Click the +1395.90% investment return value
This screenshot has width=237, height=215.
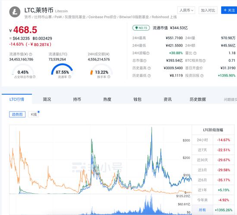tap(227, 76)
